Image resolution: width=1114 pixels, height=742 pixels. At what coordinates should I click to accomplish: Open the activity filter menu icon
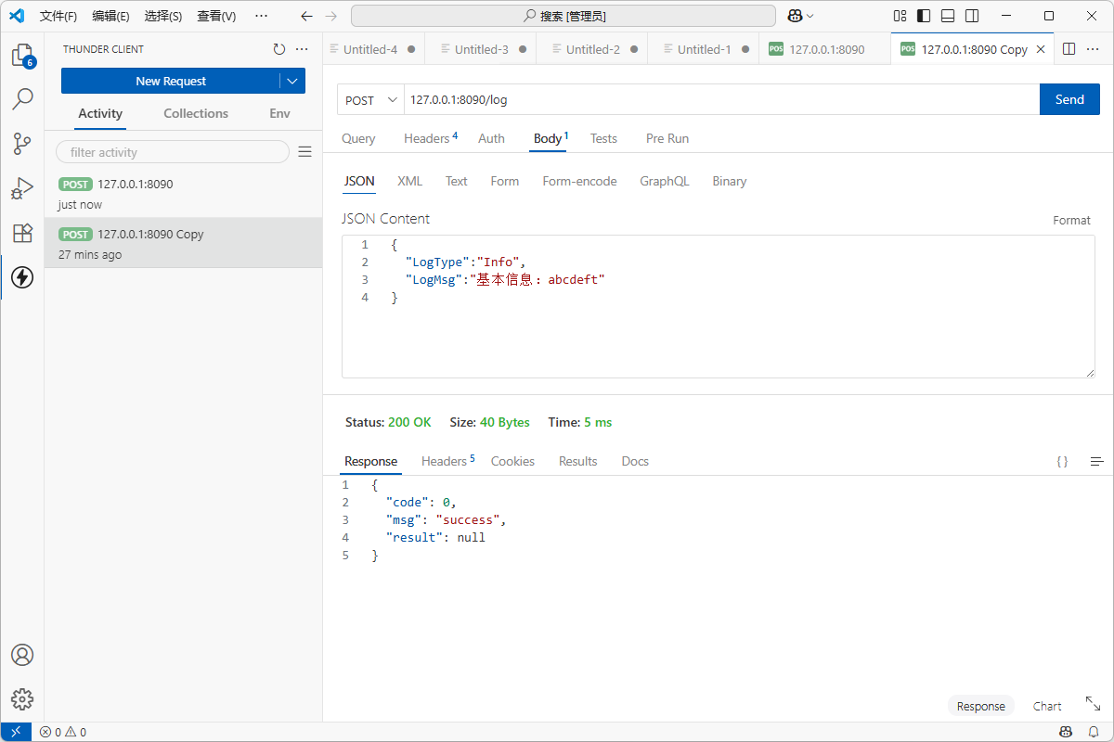[304, 152]
